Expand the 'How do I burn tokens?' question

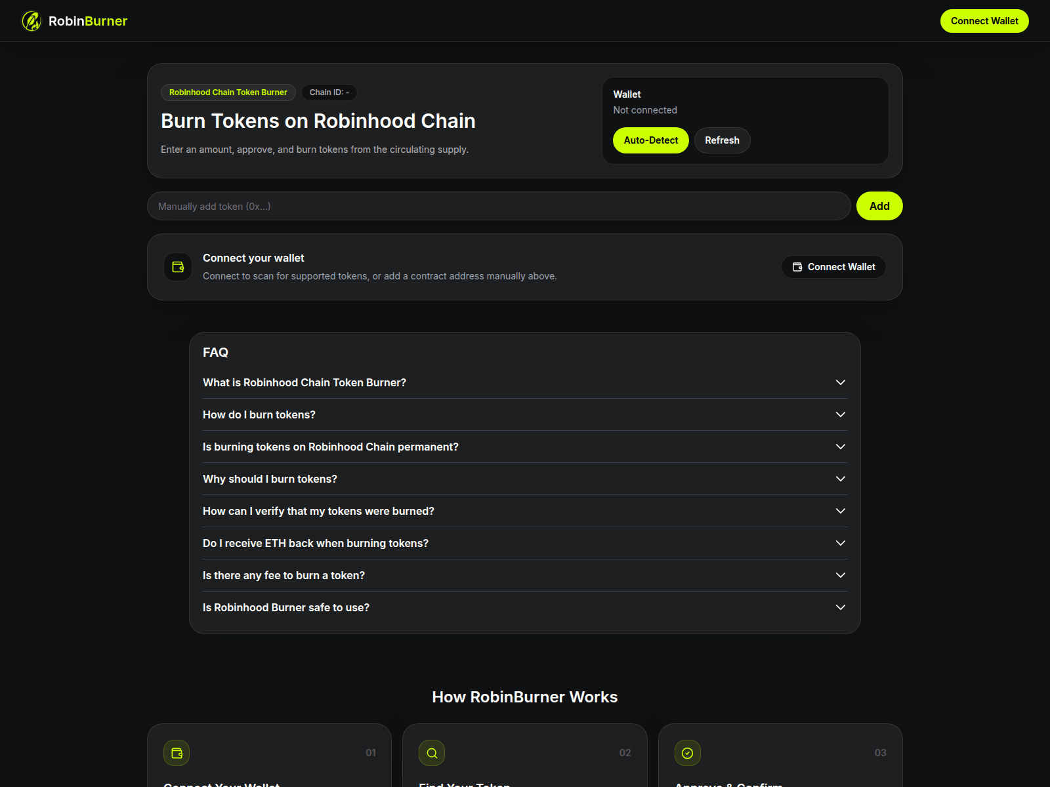click(525, 414)
